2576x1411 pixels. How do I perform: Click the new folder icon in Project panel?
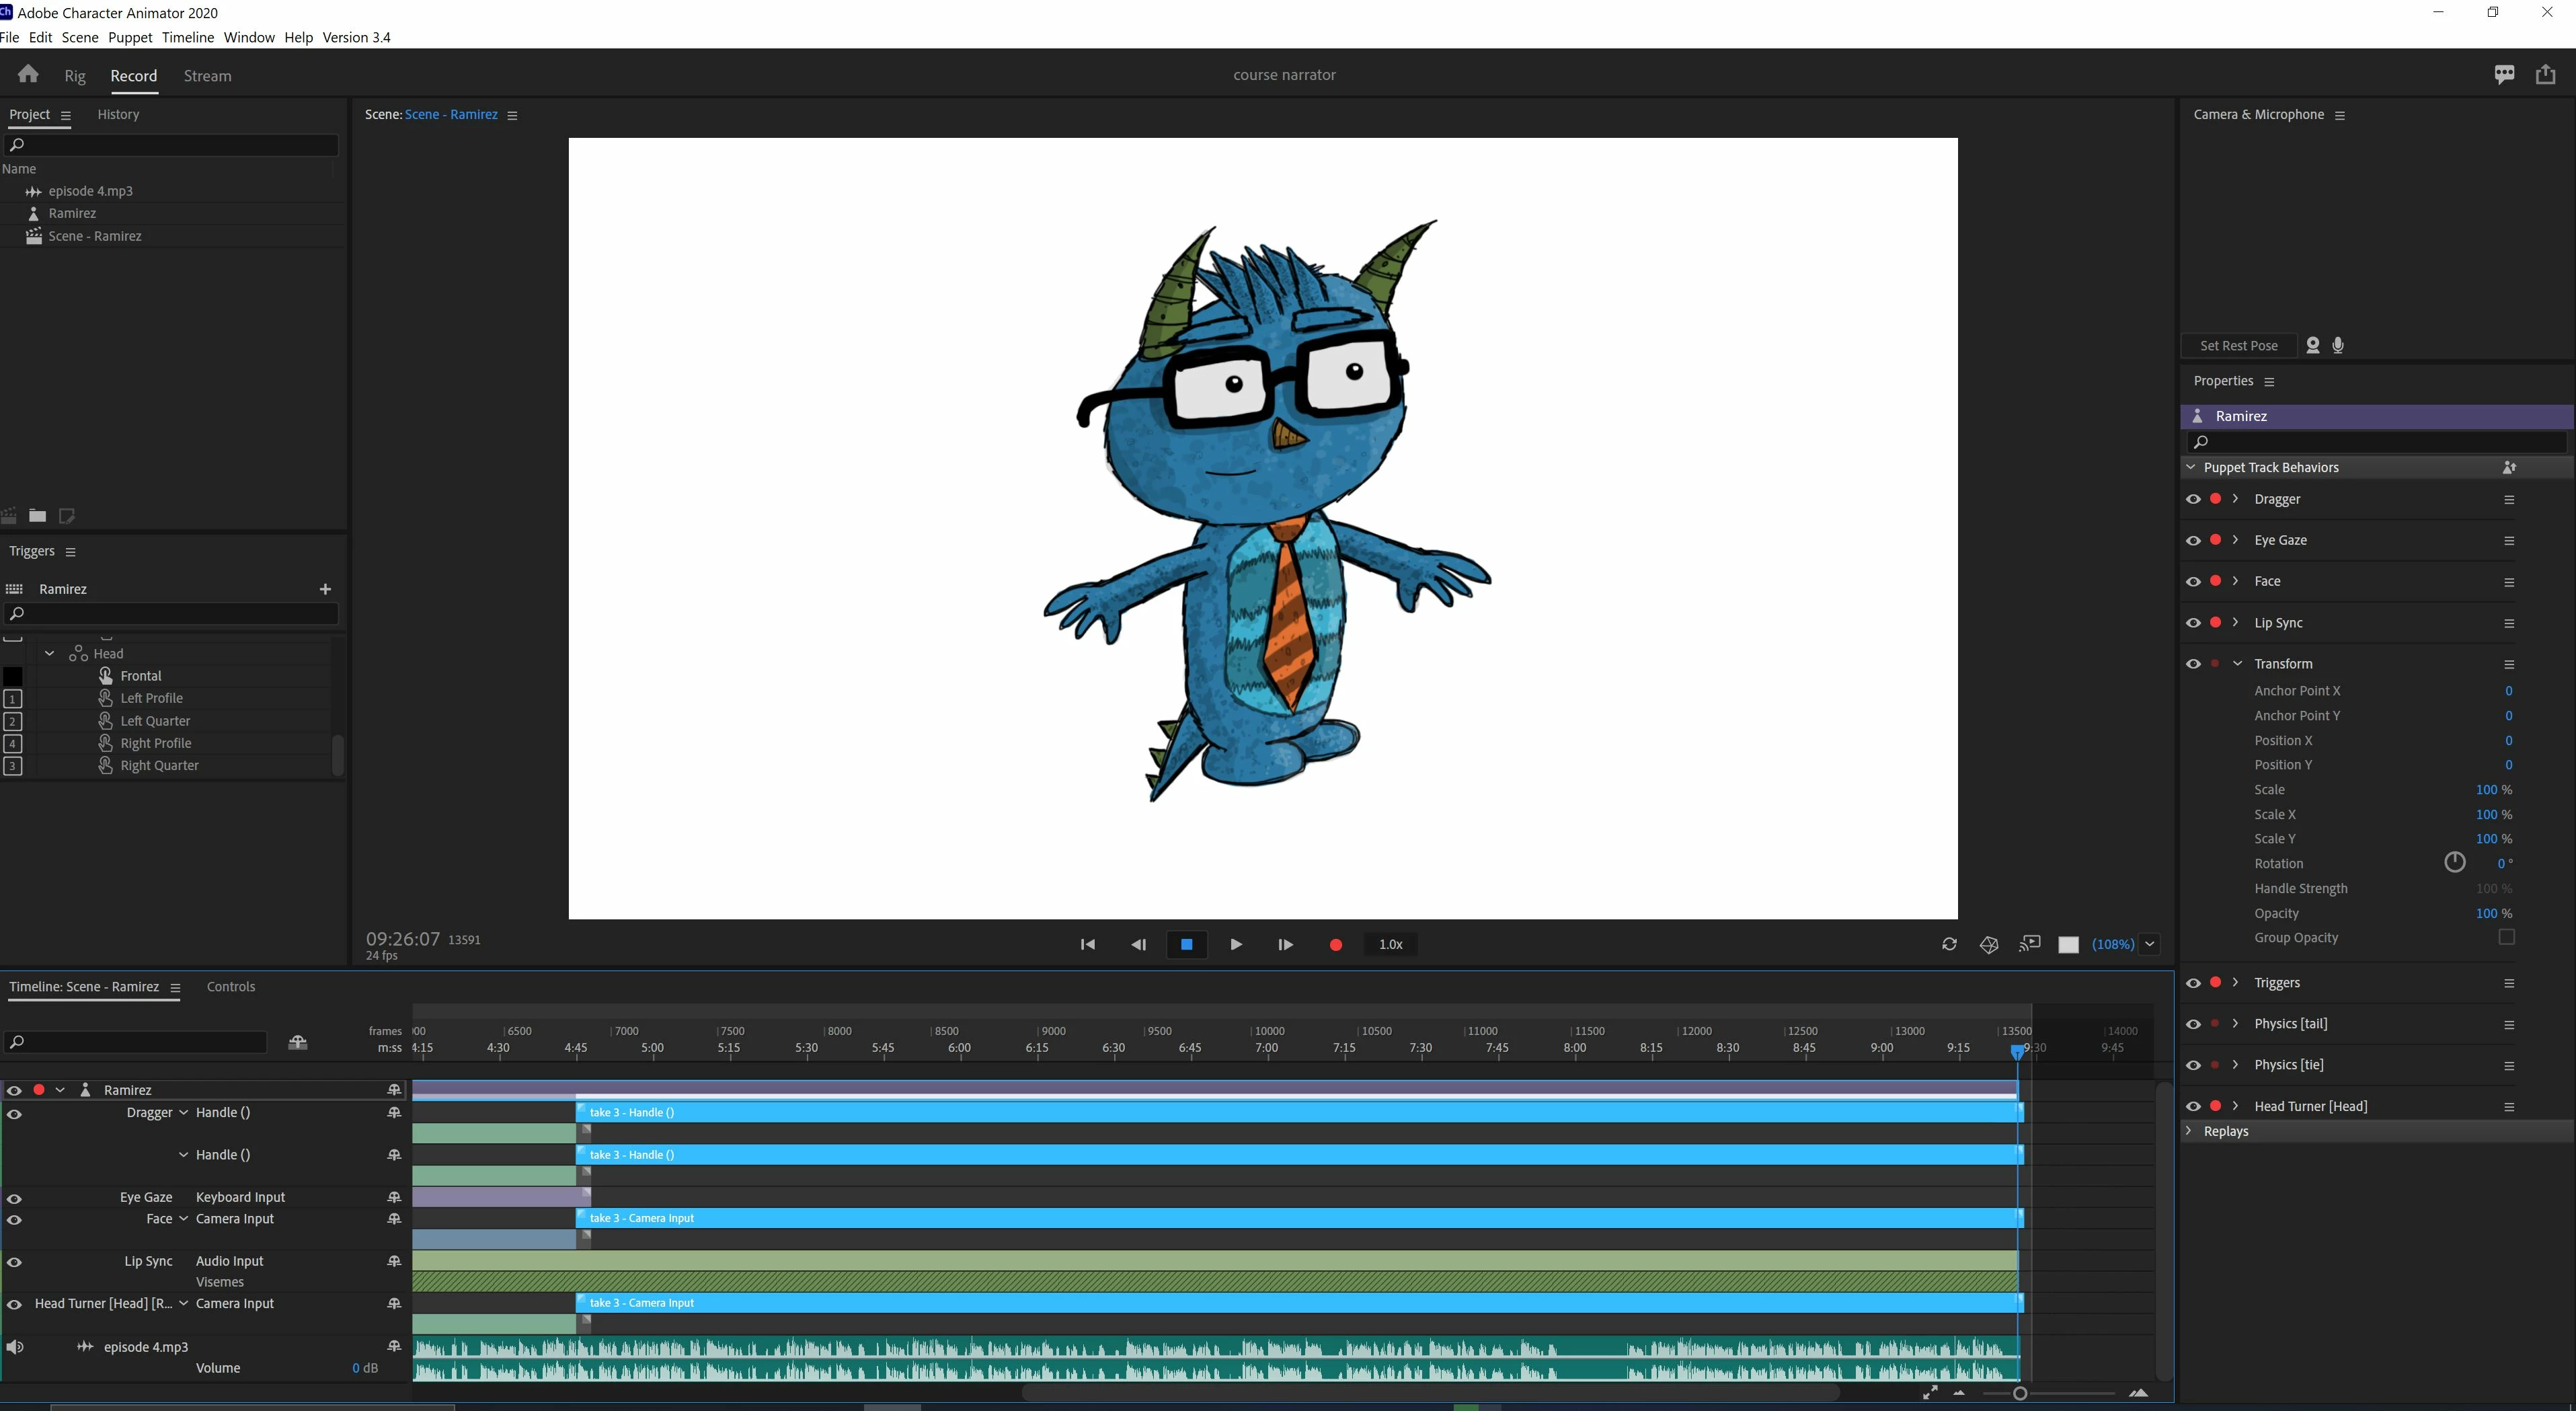37,516
